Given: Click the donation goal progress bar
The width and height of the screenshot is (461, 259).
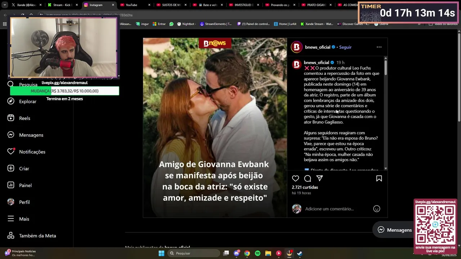Looking at the screenshot, I should (x=64, y=91).
